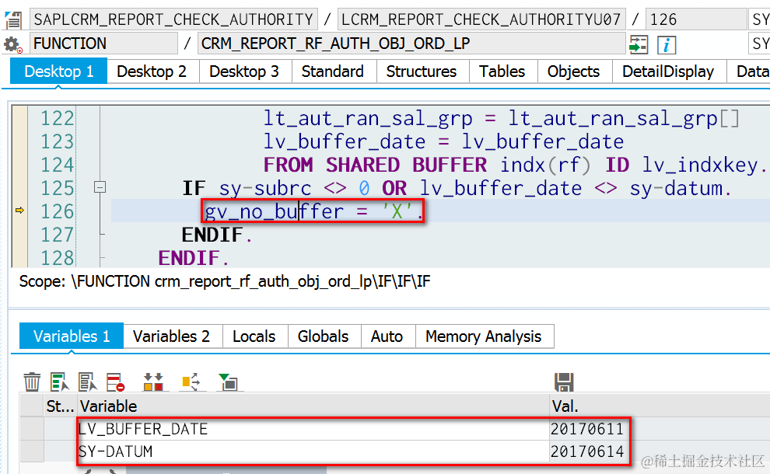The width and height of the screenshot is (770, 474).
Task: Click the floppy disk save icon above Val.
Action: [564, 382]
